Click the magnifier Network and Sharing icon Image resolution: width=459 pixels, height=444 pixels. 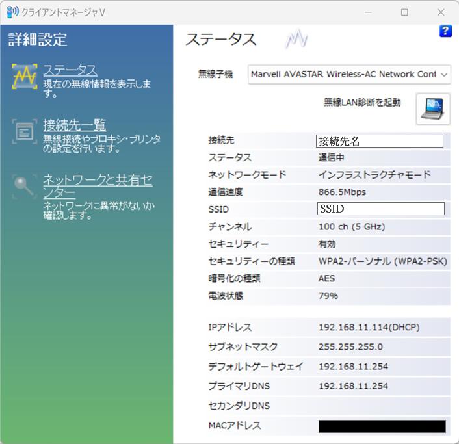(25, 187)
